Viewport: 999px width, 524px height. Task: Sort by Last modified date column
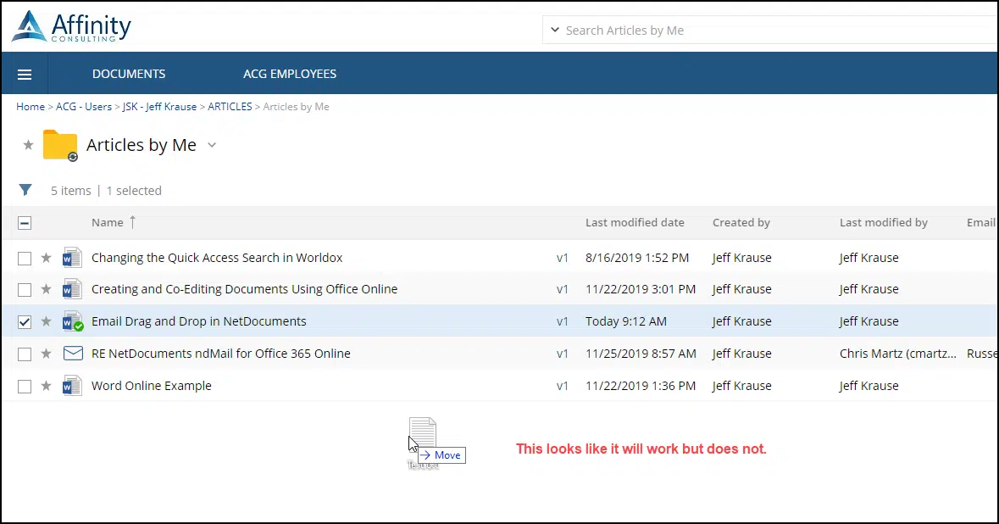tap(635, 222)
